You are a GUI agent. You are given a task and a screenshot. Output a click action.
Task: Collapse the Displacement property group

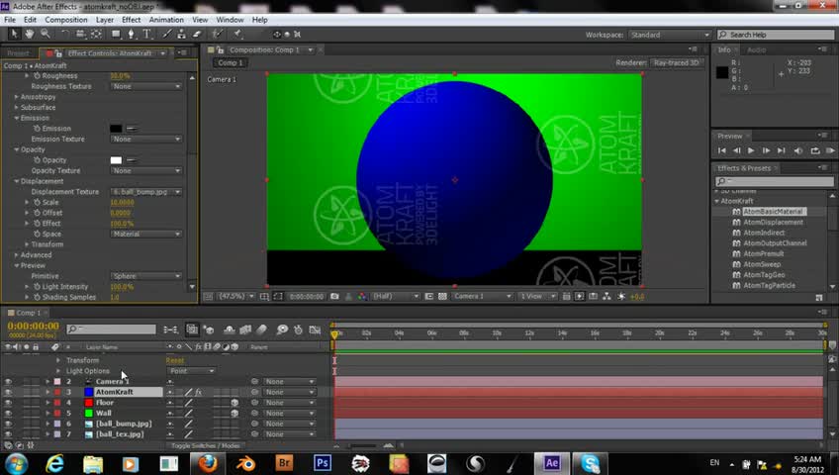pos(17,181)
